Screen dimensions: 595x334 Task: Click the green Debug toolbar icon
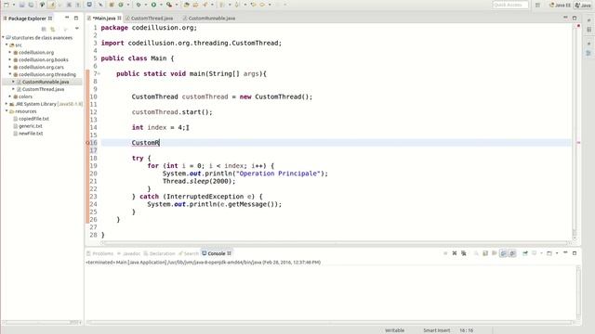click(x=139, y=5)
